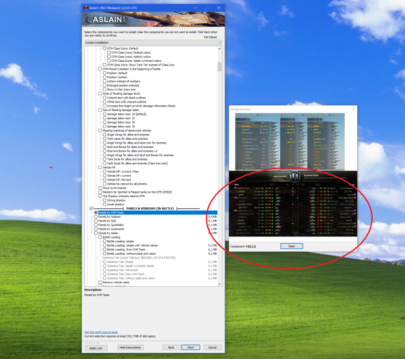Viewport: 405px width, 359px height.
Task: Check Stock turret marker
Action: pyautogui.click(x=100, y=188)
